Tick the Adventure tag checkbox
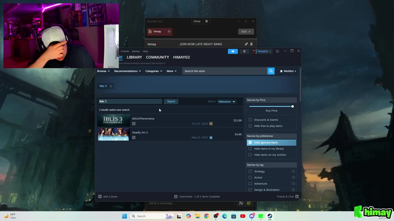This screenshot has width=394, height=221. pos(250,184)
